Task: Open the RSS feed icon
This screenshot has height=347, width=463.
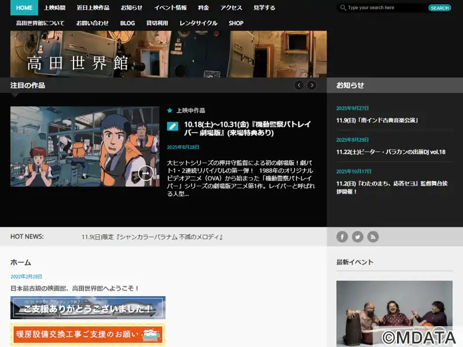Action: 373,237
